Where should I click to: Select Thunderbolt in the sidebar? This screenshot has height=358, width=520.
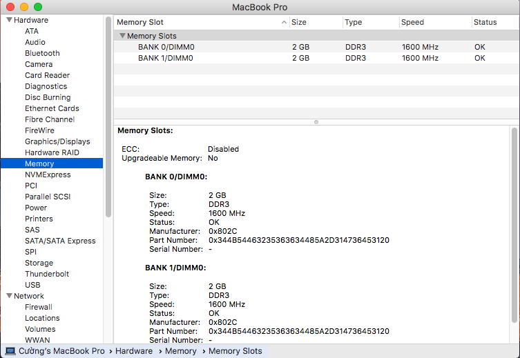pyautogui.click(x=46, y=274)
